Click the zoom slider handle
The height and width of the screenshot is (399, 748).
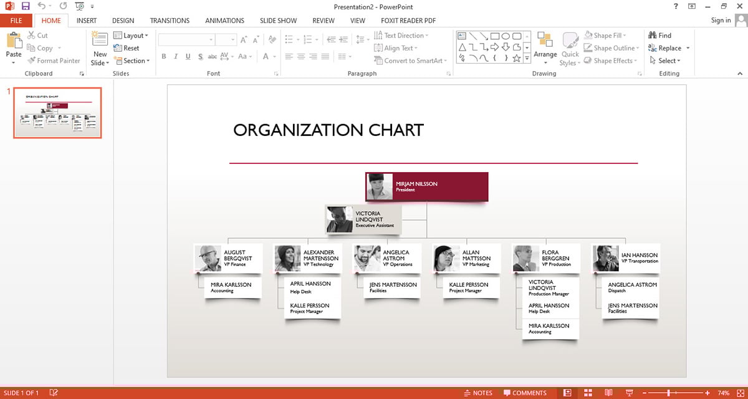(669, 393)
